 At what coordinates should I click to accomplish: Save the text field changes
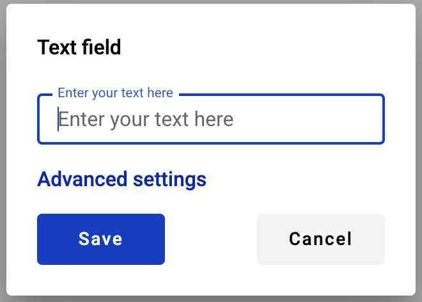[101, 239]
